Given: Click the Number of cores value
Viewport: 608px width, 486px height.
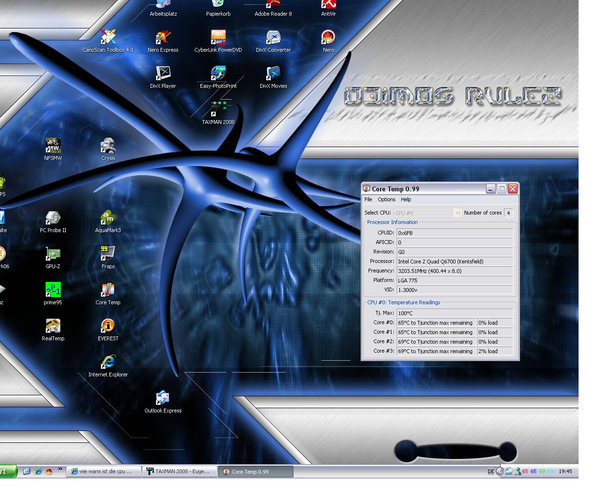Looking at the screenshot, I should coord(508,213).
